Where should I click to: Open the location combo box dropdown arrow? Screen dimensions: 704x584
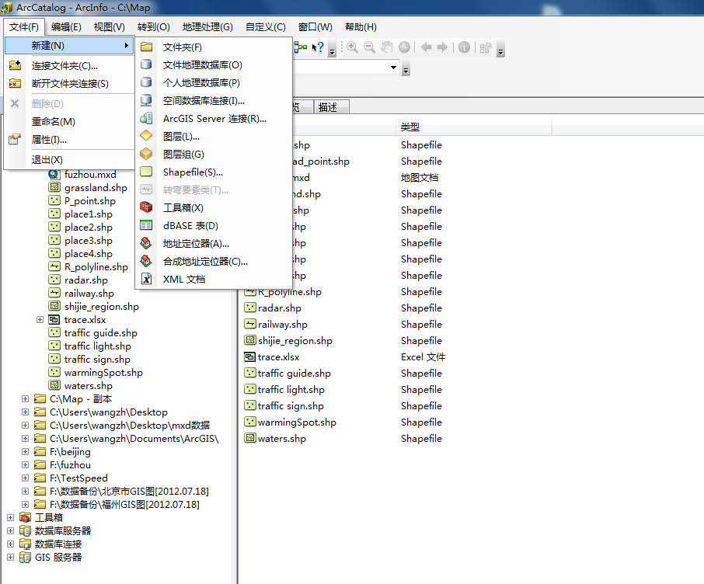tap(393, 68)
